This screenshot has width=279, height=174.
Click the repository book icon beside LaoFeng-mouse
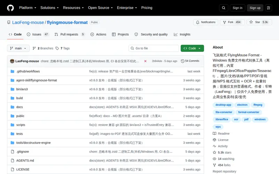[x=9, y=22]
